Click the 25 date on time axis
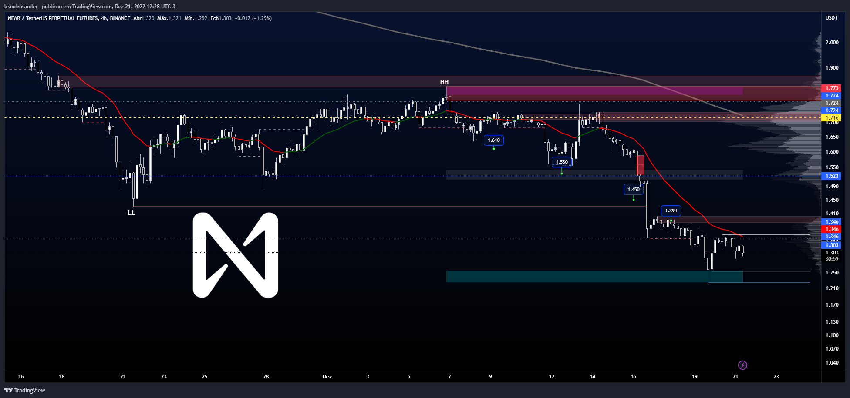 click(x=205, y=377)
